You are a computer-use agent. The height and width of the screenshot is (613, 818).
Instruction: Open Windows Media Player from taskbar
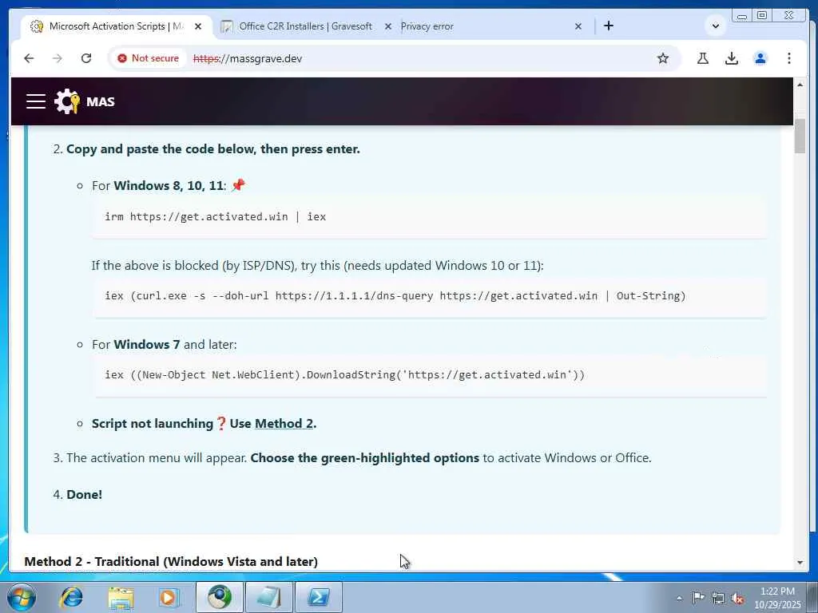pyautogui.click(x=169, y=597)
